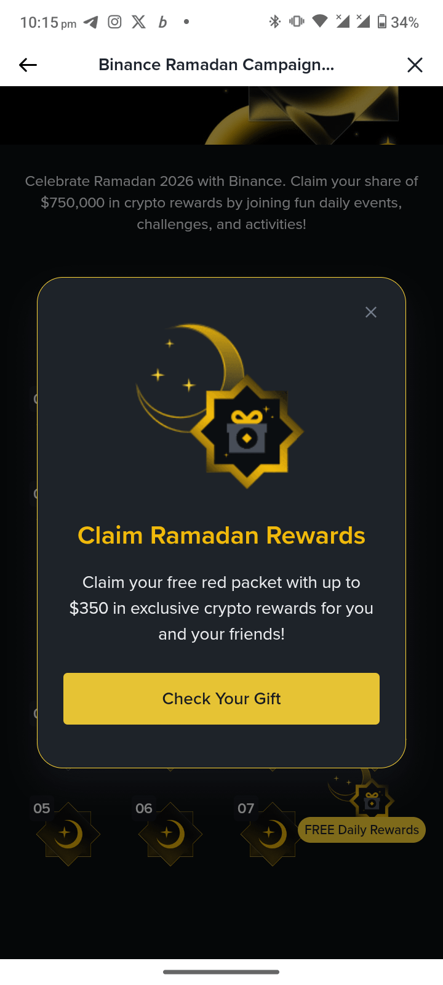Image resolution: width=443 pixels, height=985 pixels.
Task: Tap the Claim Ramadan Rewards heading
Action: pos(221,536)
